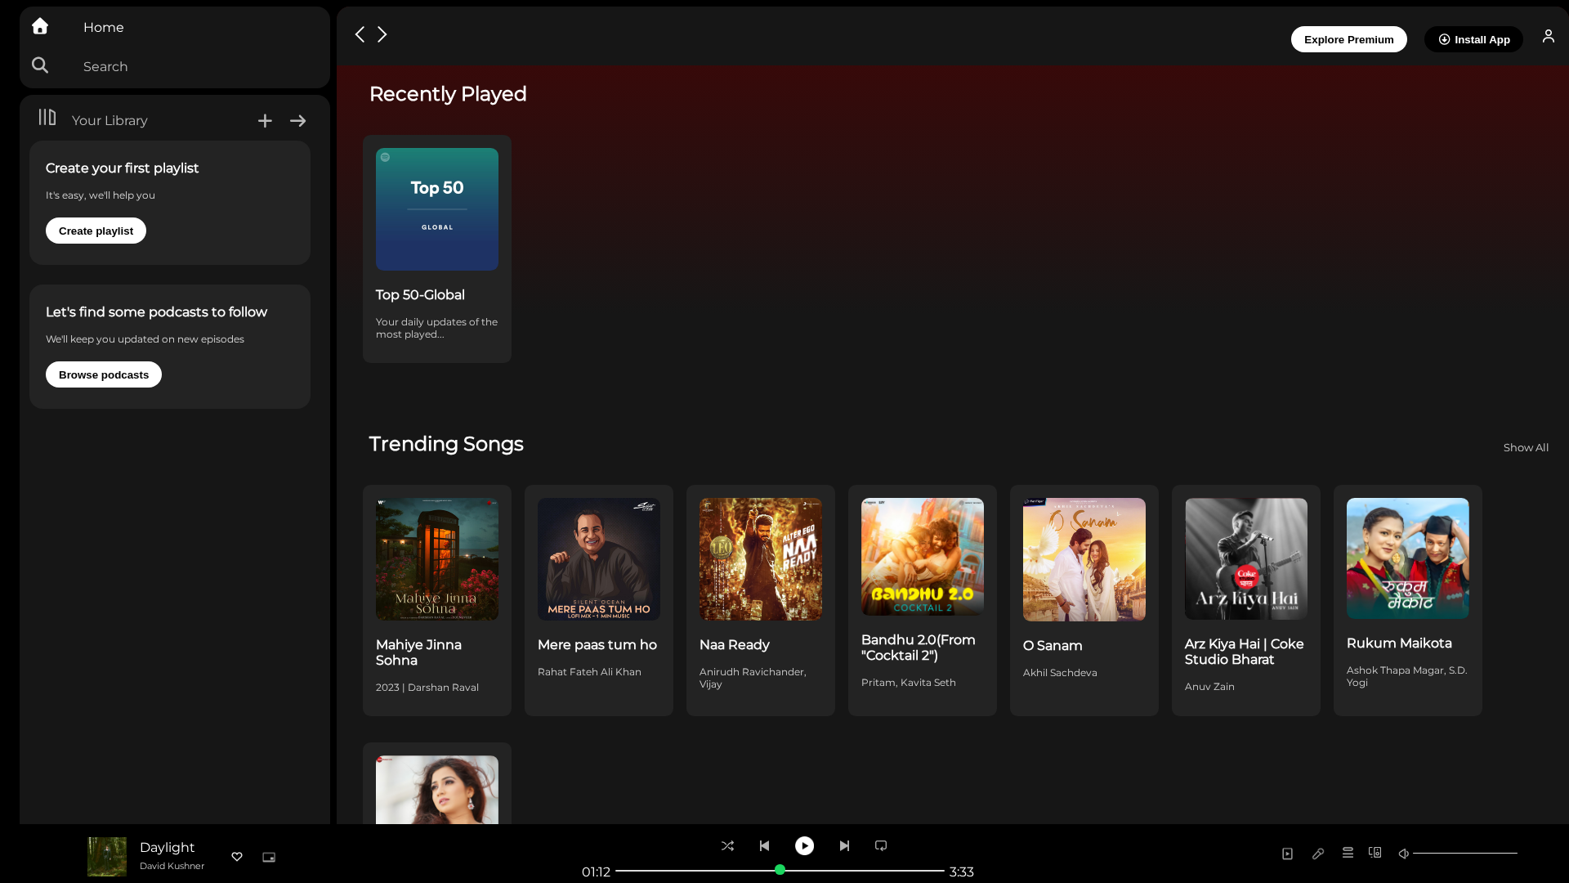Click Daylight song title in player

[x=167, y=847]
